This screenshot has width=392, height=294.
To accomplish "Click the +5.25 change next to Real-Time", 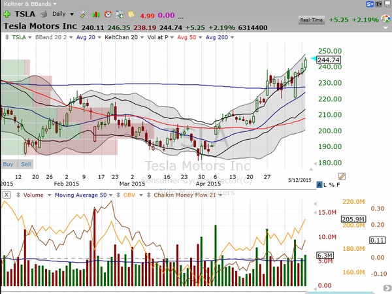I will (x=338, y=20).
